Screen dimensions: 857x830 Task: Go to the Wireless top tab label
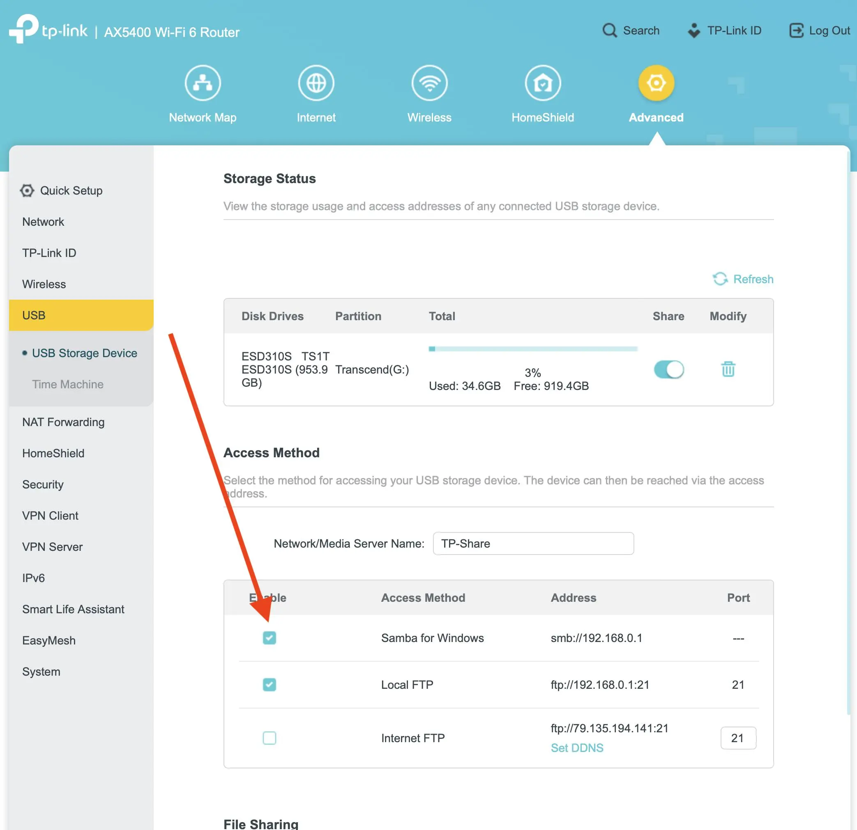click(429, 117)
